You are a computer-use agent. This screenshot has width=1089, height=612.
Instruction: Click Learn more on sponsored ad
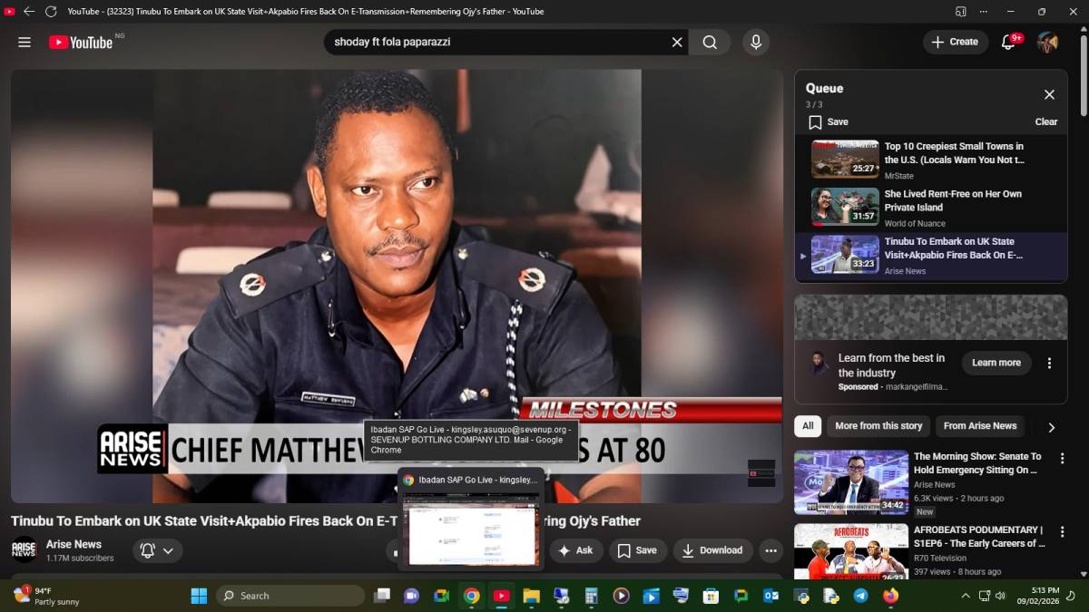pos(996,363)
